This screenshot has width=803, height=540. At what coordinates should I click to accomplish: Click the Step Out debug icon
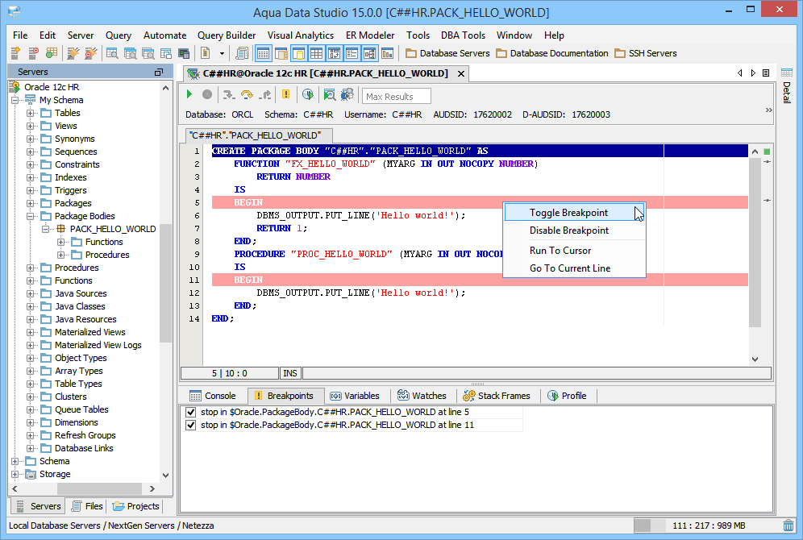point(265,95)
